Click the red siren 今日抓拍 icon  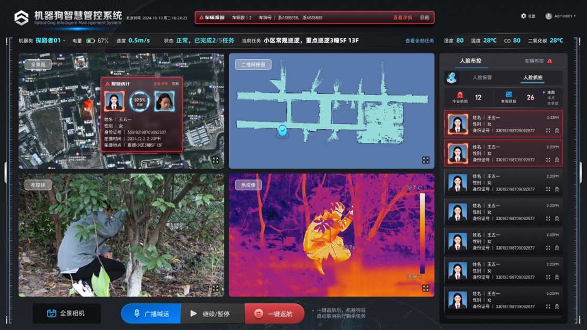(x=460, y=95)
